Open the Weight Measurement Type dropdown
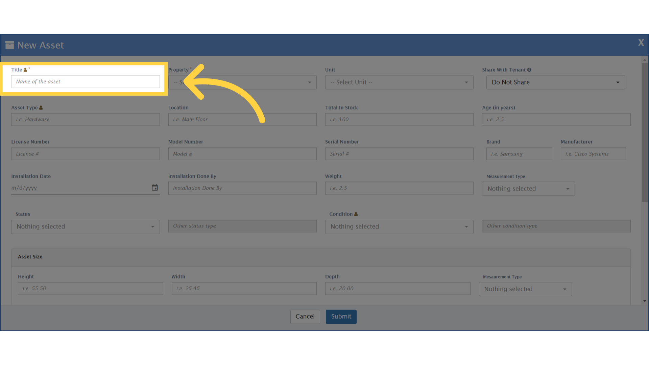 coord(528,189)
